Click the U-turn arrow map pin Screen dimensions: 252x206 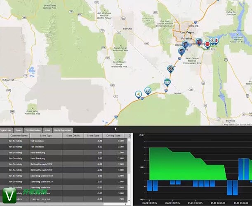(148, 91)
